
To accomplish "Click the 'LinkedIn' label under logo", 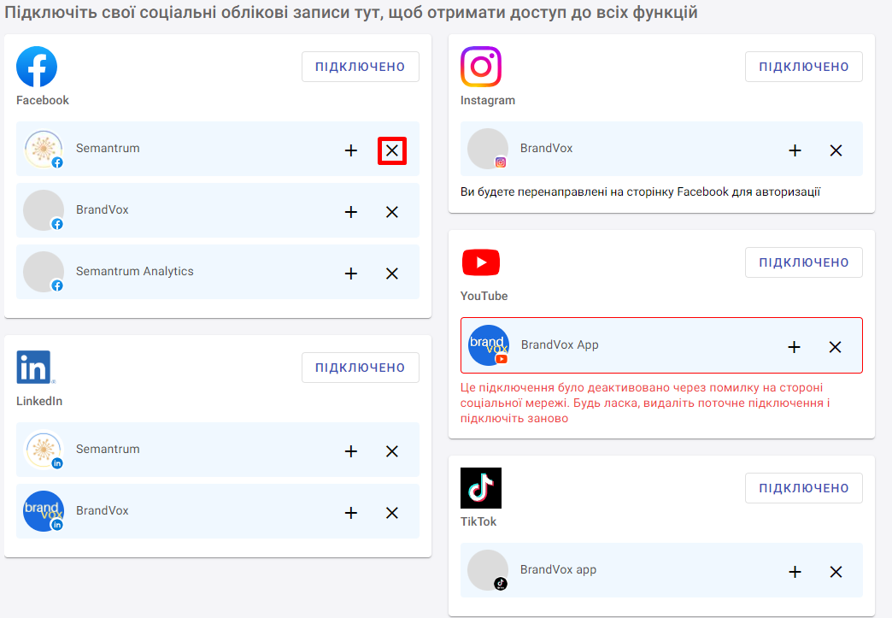I will point(39,401).
